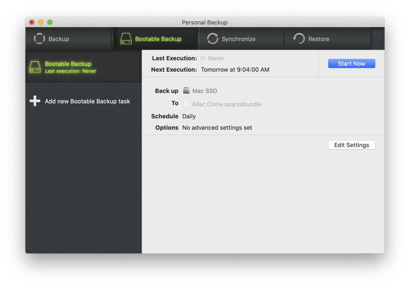Viewport: 410px width, 287px height.
Task: Click the iMac Clone.sparsebundle destination name
Action: tap(227, 104)
